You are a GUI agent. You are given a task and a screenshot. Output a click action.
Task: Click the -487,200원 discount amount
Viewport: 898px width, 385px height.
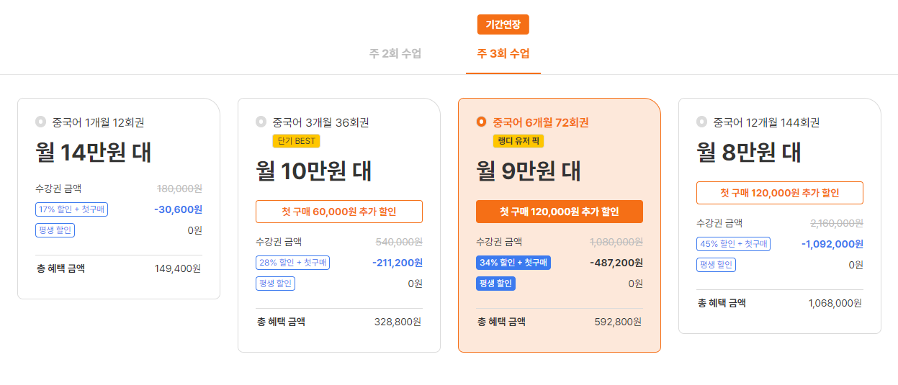[616, 263]
